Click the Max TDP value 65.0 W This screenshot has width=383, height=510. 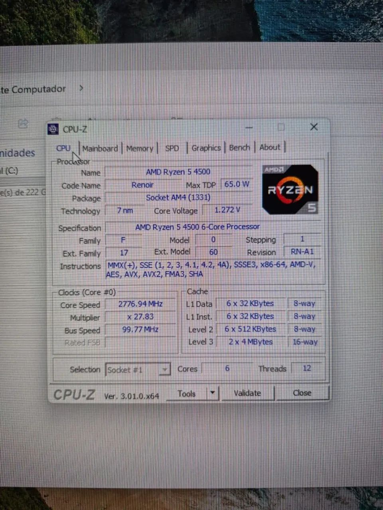237,184
